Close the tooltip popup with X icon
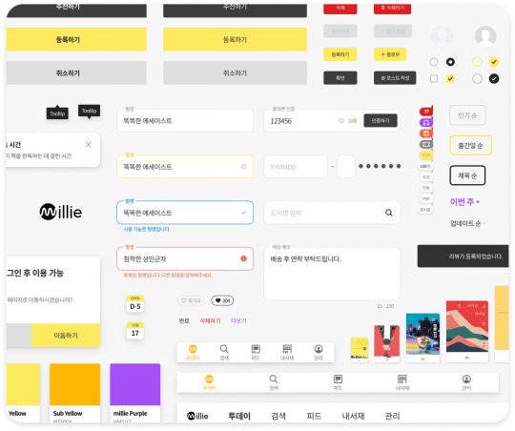This screenshot has height=431, width=515. pos(88,144)
